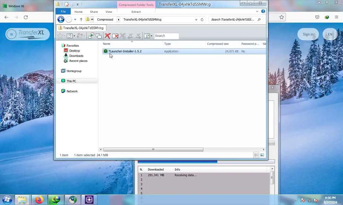This screenshot has width=343, height=205.
Task: Click the horizontal scrollbar thumb in file list
Action: [153, 149]
